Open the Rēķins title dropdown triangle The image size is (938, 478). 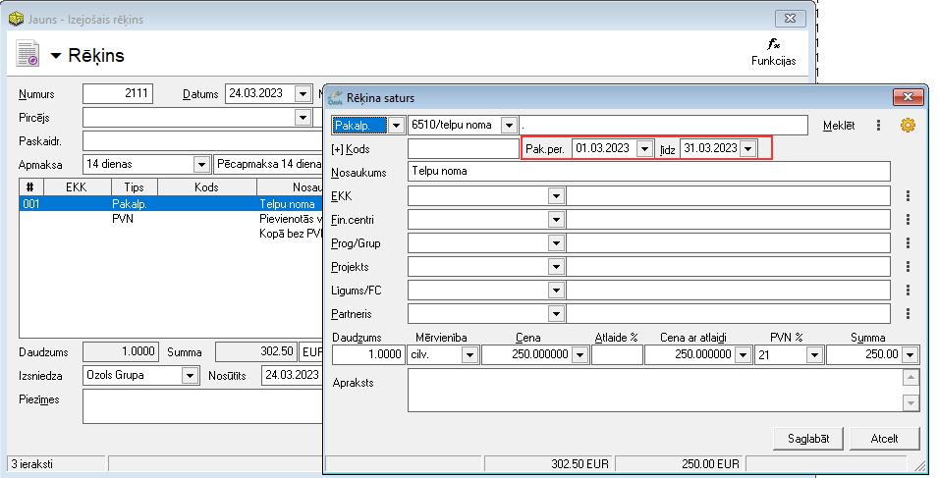tap(56, 56)
